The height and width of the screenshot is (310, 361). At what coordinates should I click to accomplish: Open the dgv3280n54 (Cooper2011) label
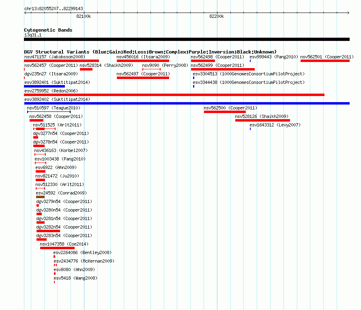tap(64, 210)
